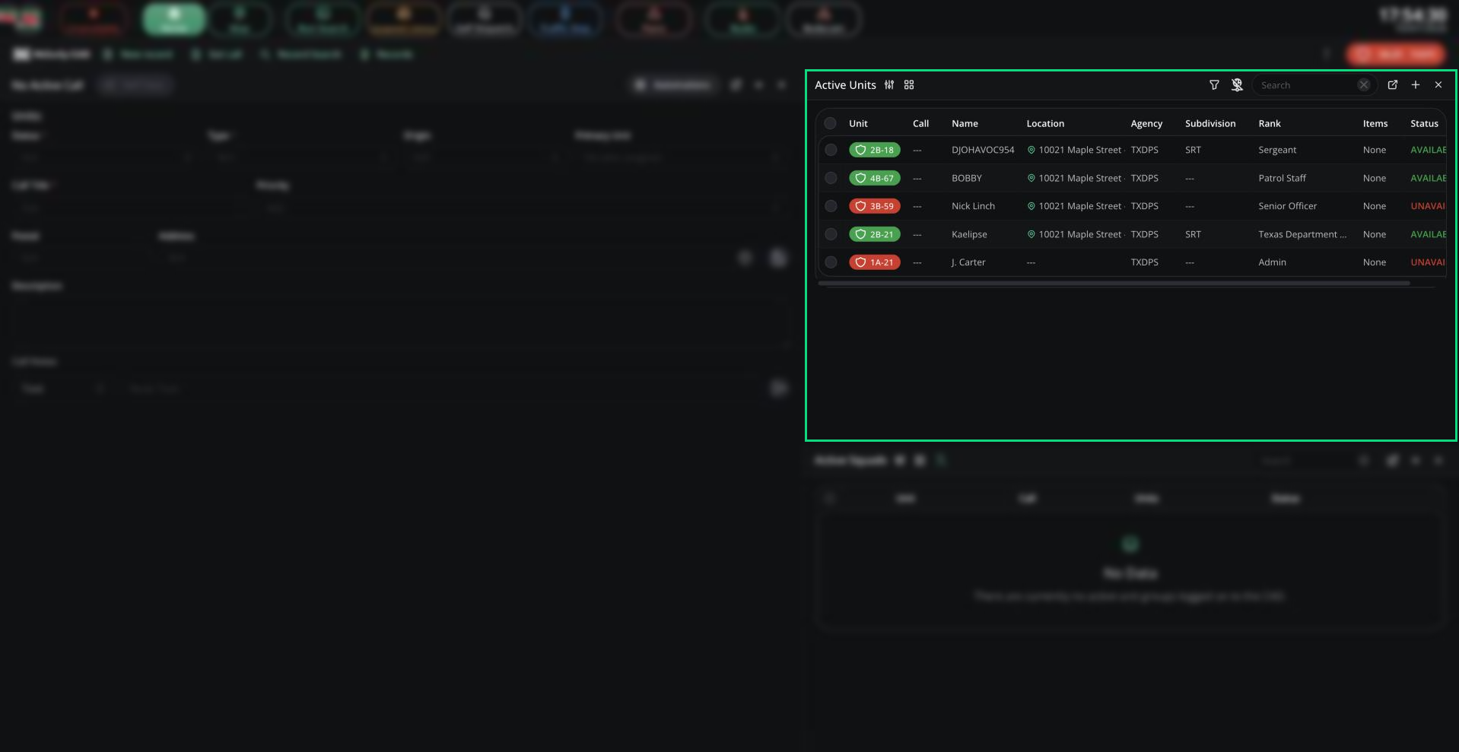Click the crossed-out icon beside the filter
Screen dimensions: 1459x752
coord(1237,85)
